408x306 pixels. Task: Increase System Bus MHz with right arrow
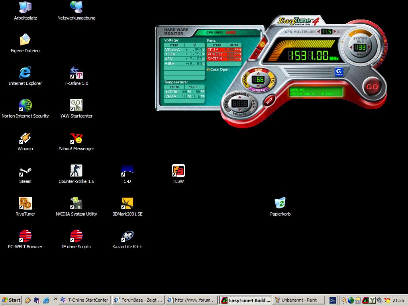click(369, 47)
